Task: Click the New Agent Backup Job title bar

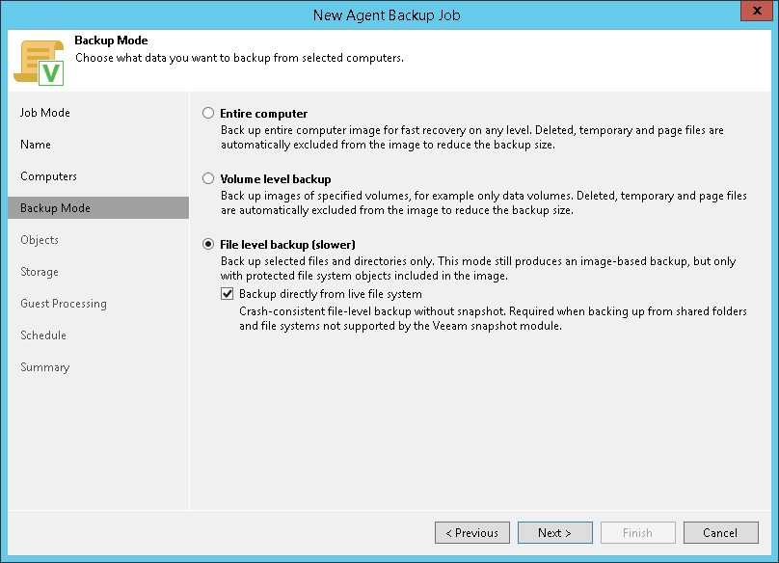Action: (x=386, y=13)
